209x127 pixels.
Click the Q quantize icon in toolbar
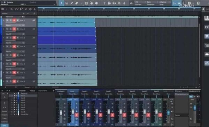click(x=119, y=3)
